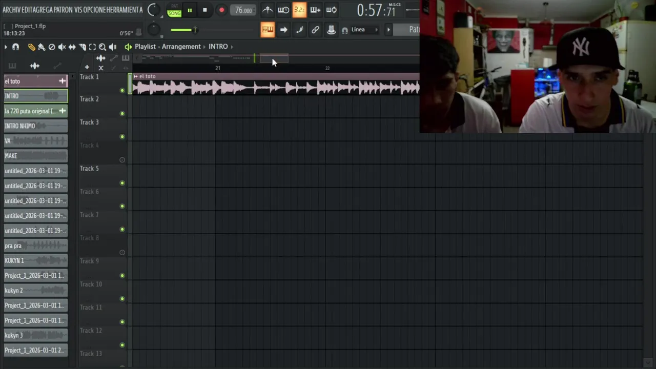Unmute Track 4 using its grey dot

click(122, 160)
